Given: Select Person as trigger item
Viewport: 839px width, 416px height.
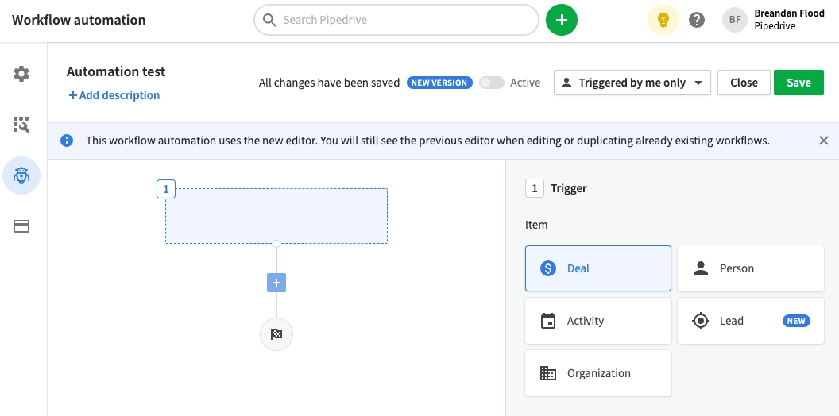Looking at the screenshot, I should click(750, 268).
